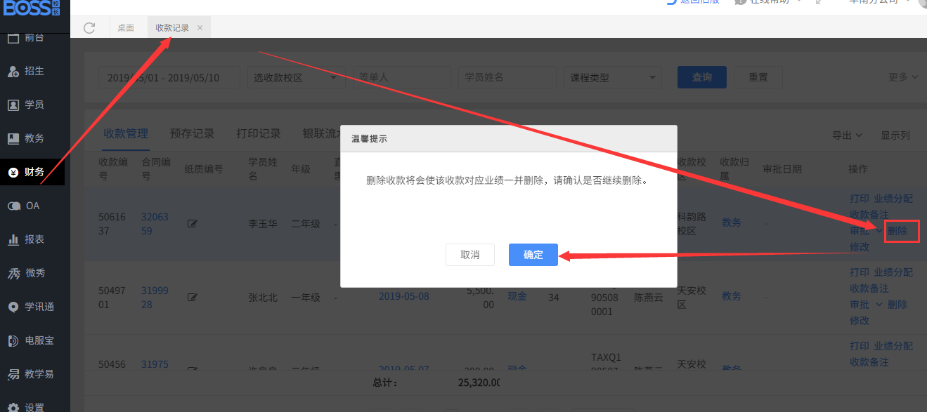Click the 显示列 column settings
Image resolution: width=927 pixels, height=412 pixels.
click(895, 135)
